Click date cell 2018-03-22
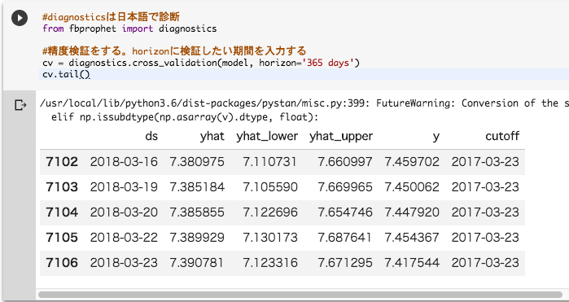The image size is (569, 302). [124, 238]
